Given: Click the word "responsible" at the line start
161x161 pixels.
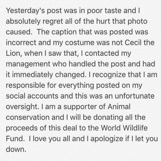Looking at the screenshot, I should pyautogui.click(x=25, y=86).
